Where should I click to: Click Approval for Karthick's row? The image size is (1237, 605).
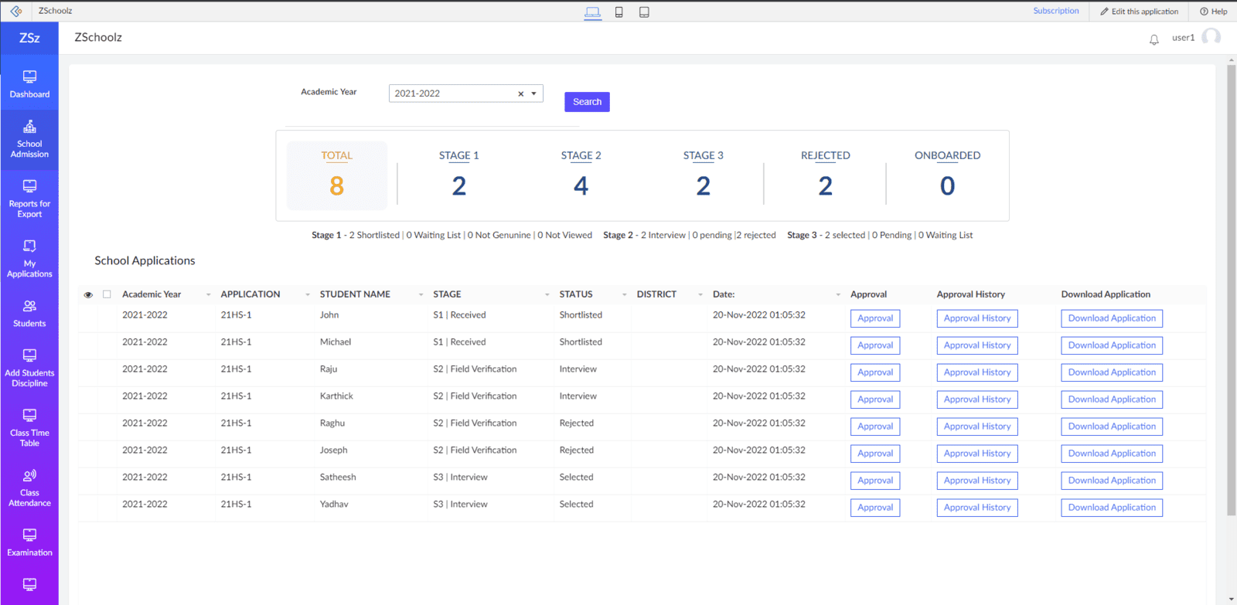[x=875, y=399]
